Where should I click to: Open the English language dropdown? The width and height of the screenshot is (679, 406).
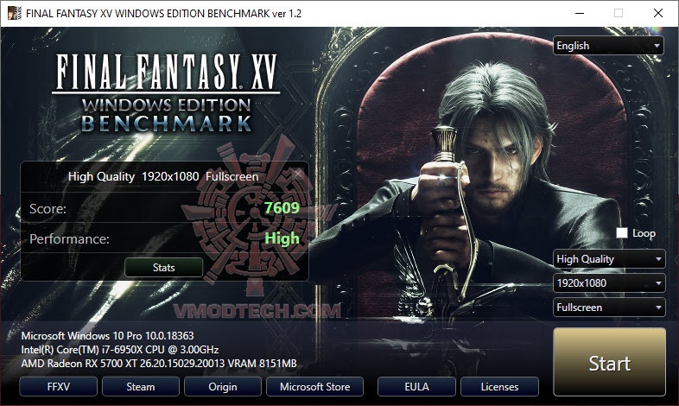coord(608,46)
